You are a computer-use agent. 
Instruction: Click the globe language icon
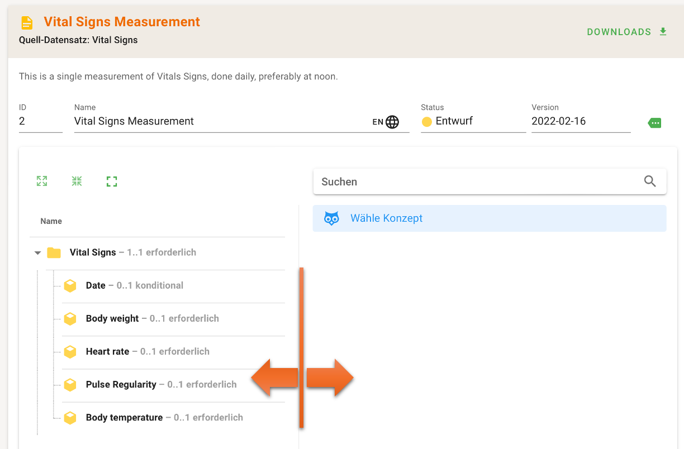pos(392,122)
